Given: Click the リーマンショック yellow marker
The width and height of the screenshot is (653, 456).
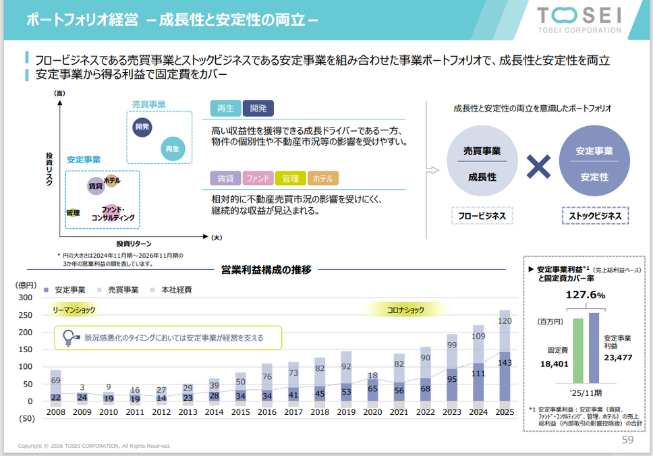Looking at the screenshot, I should 74,310.
